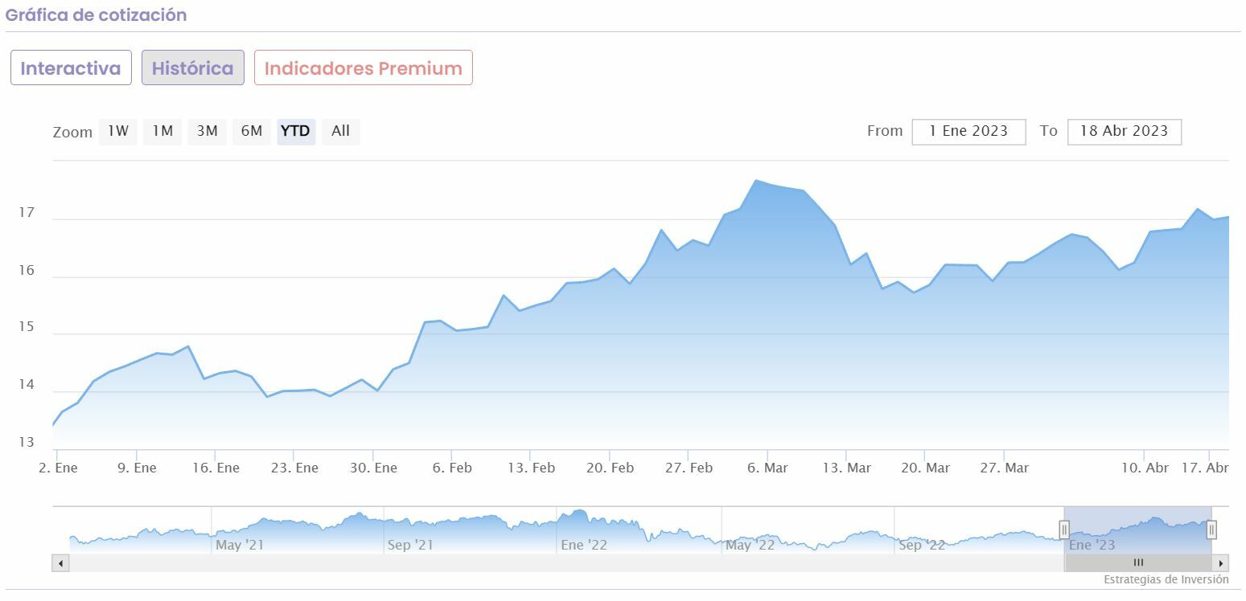Edit the To date field
The image size is (1246, 601).
(x=1124, y=132)
